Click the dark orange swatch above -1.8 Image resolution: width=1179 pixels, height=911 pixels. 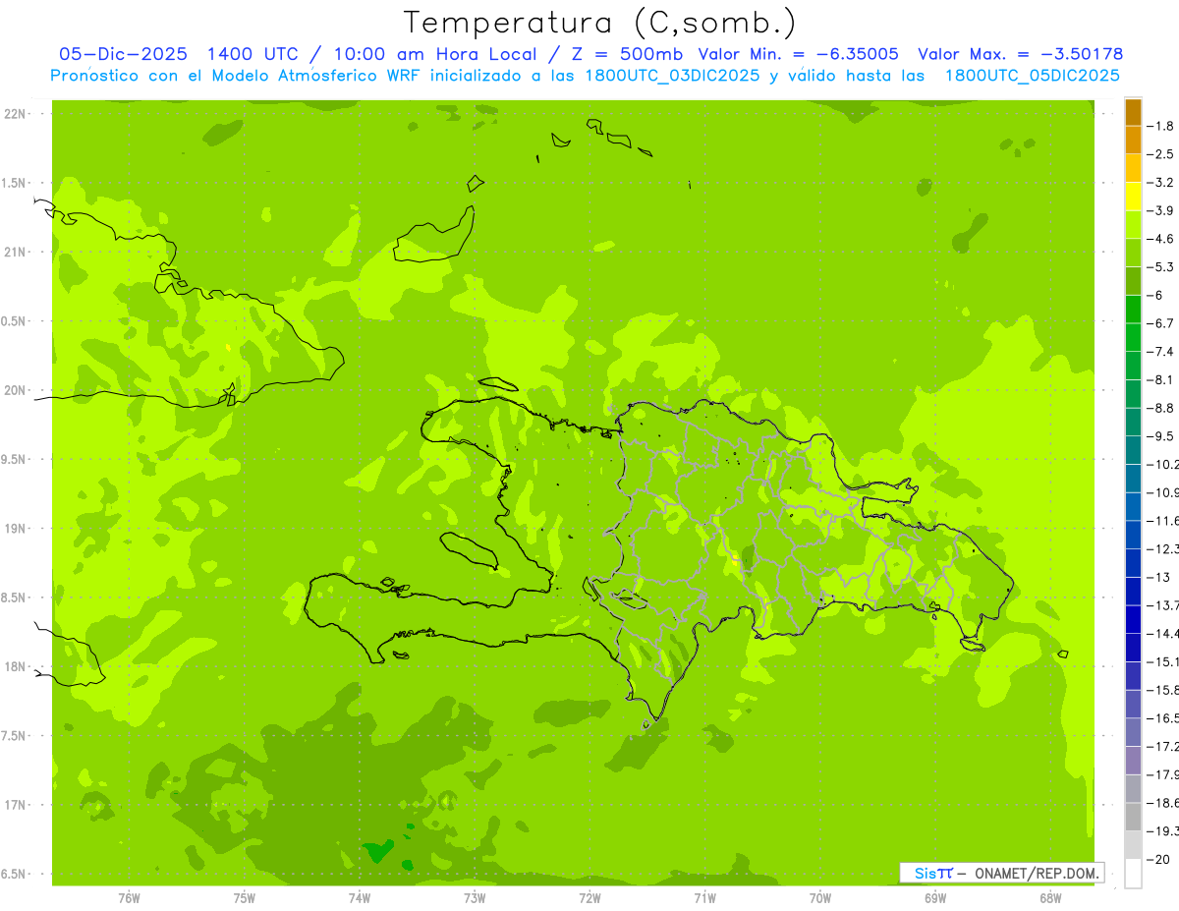1133,112
